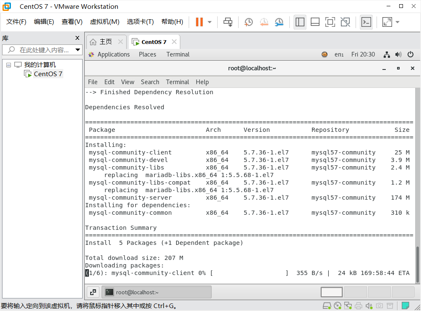Click the orange notification icon in GNOME bar
The height and width of the screenshot is (311, 421).
(x=325, y=54)
